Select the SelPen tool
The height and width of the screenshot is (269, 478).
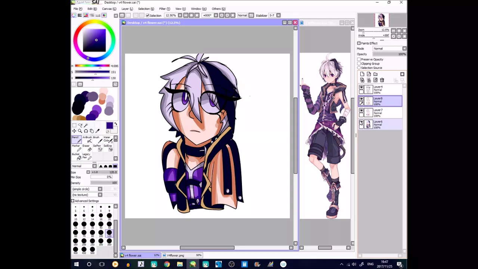click(97, 148)
